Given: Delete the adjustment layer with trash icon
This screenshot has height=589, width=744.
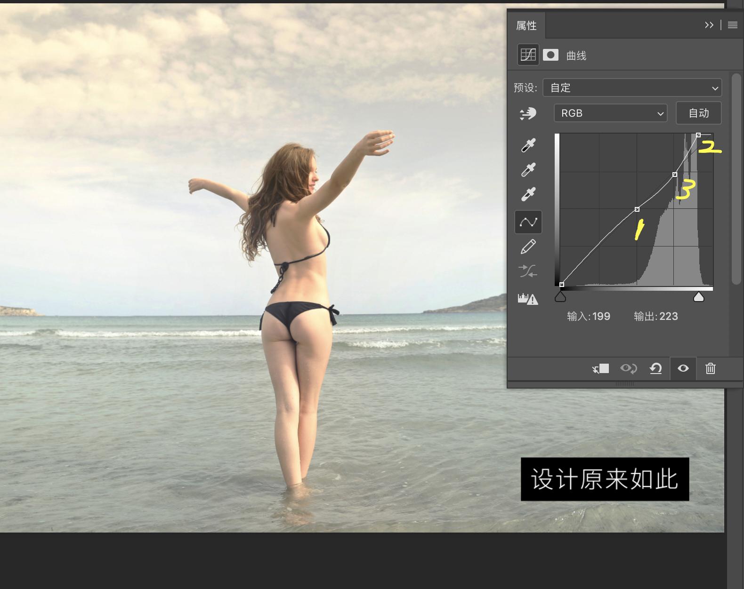Looking at the screenshot, I should [711, 368].
